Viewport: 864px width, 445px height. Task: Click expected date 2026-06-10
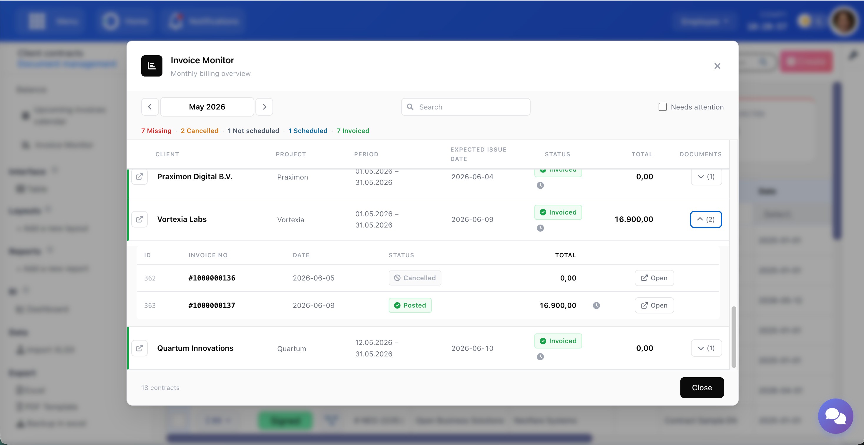pyautogui.click(x=472, y=348)
